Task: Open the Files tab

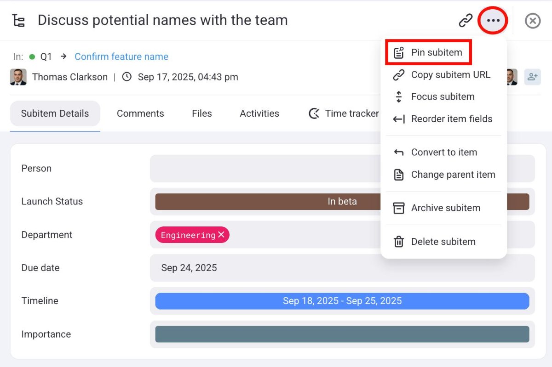Action: (x=201, y=113)
